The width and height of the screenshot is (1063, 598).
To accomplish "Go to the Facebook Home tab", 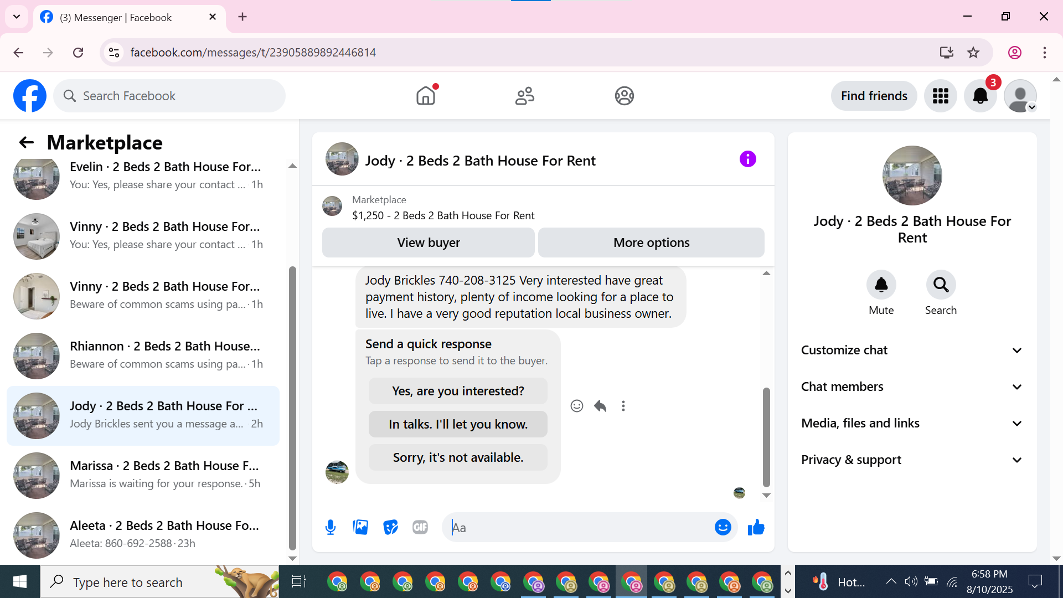I will (x=425, y=96).
